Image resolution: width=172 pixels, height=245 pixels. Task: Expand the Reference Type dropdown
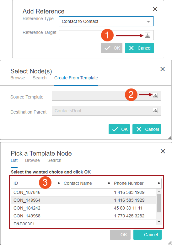click(148, 22)
